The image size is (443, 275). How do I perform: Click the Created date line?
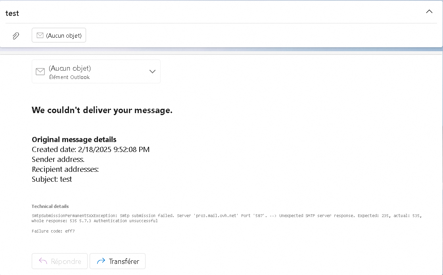[90, 150]
